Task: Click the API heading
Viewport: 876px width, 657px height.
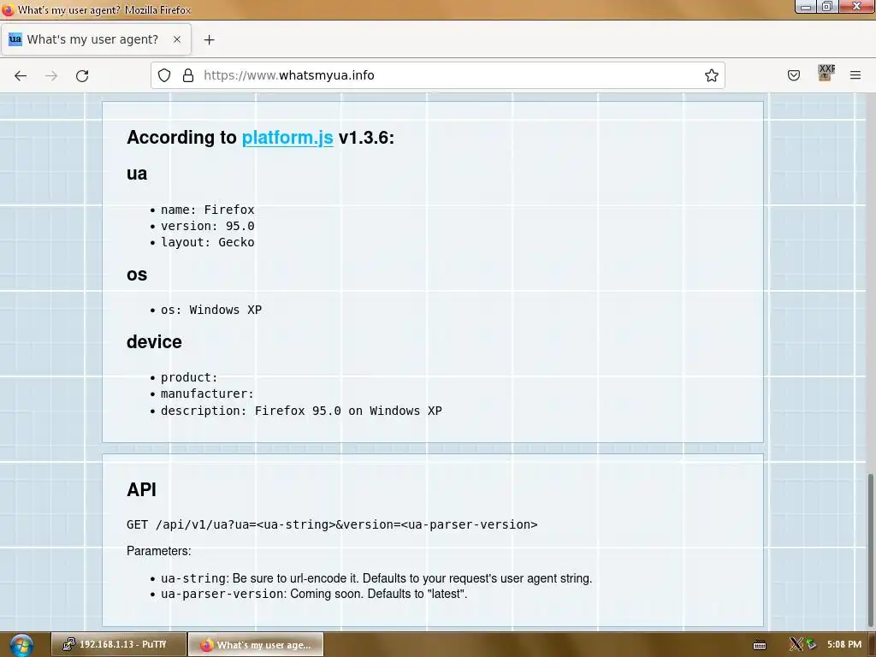Action: 141,489
